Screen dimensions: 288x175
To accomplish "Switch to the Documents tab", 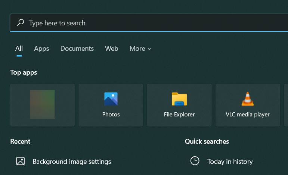I will [77, 49].
